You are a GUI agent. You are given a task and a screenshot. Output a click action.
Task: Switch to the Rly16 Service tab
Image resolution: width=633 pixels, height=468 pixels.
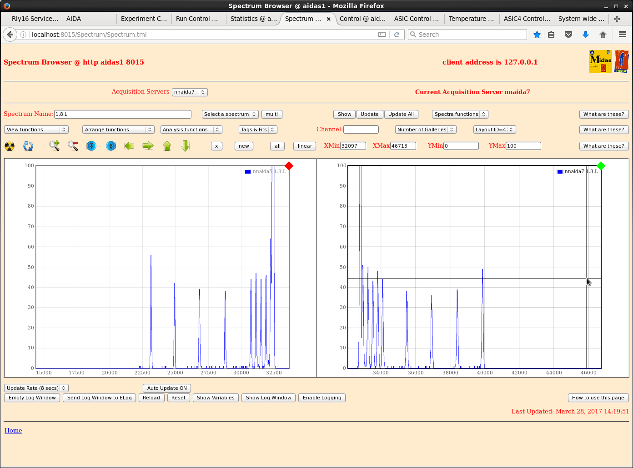tap(35, 19)
